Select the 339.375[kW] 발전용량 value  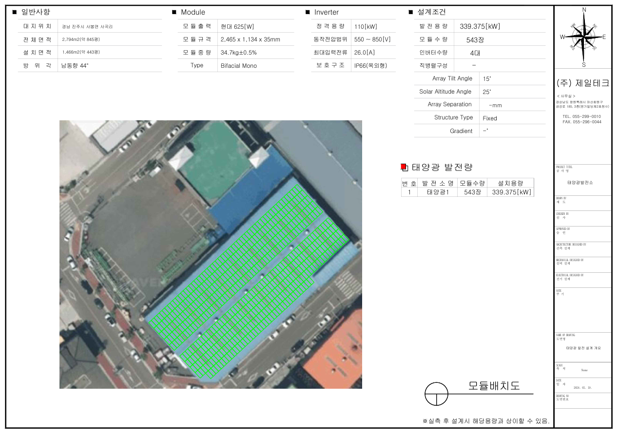coord(480,26)
